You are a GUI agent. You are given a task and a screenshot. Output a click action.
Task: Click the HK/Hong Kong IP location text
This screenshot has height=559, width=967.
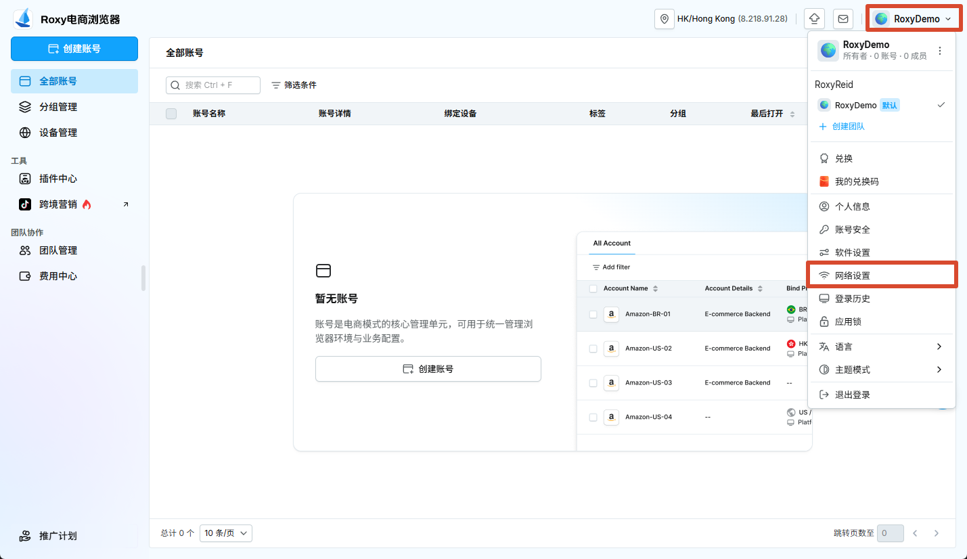click(732, 19)
